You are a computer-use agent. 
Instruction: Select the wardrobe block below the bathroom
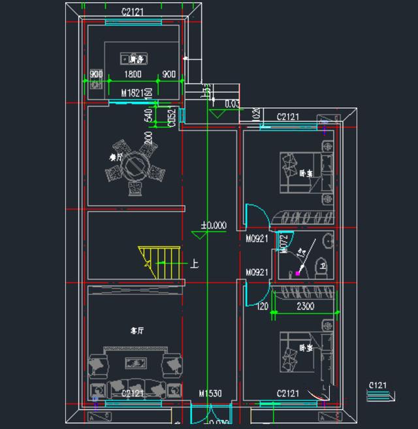304,292
